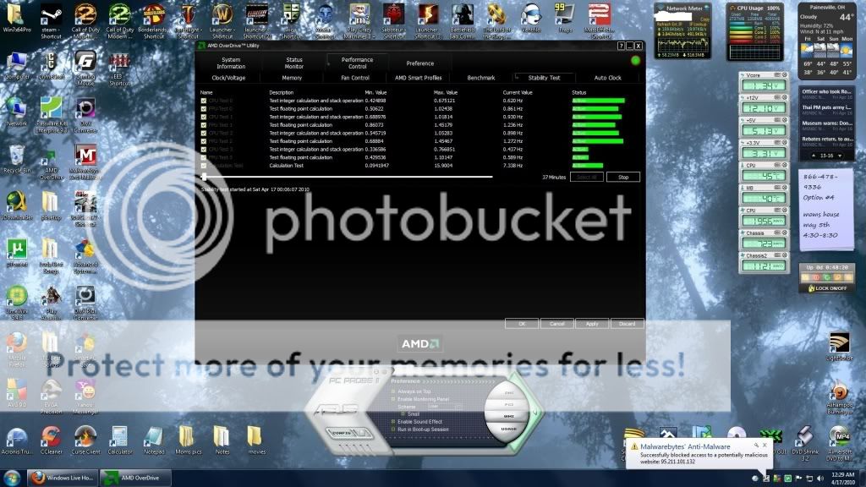Uncheck the FPU Test 2 checkbox
The height and width of the screenshot is (487, 866).
204,141
